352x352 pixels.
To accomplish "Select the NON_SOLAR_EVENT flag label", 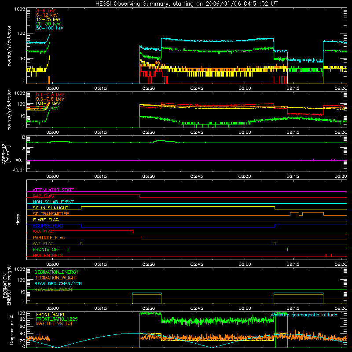I will coord(53,202).
